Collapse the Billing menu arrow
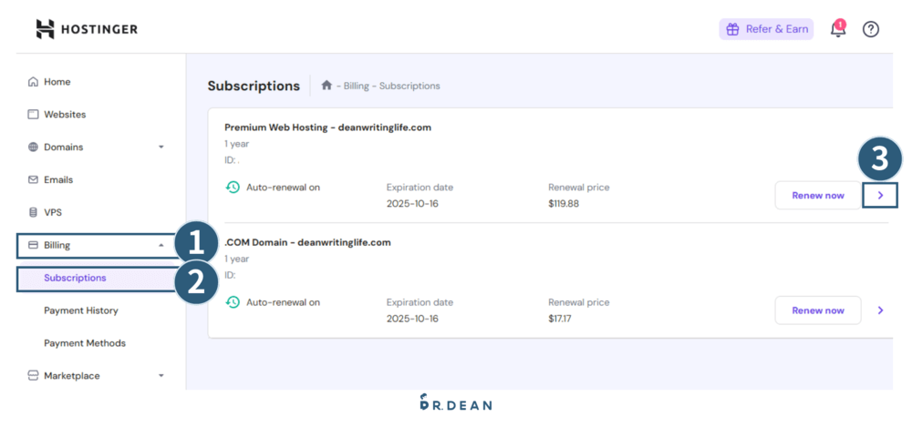 [x=161, y=245]
